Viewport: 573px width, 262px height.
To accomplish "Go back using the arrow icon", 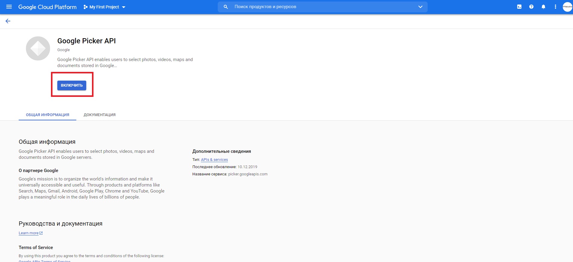I will (8, 21).
